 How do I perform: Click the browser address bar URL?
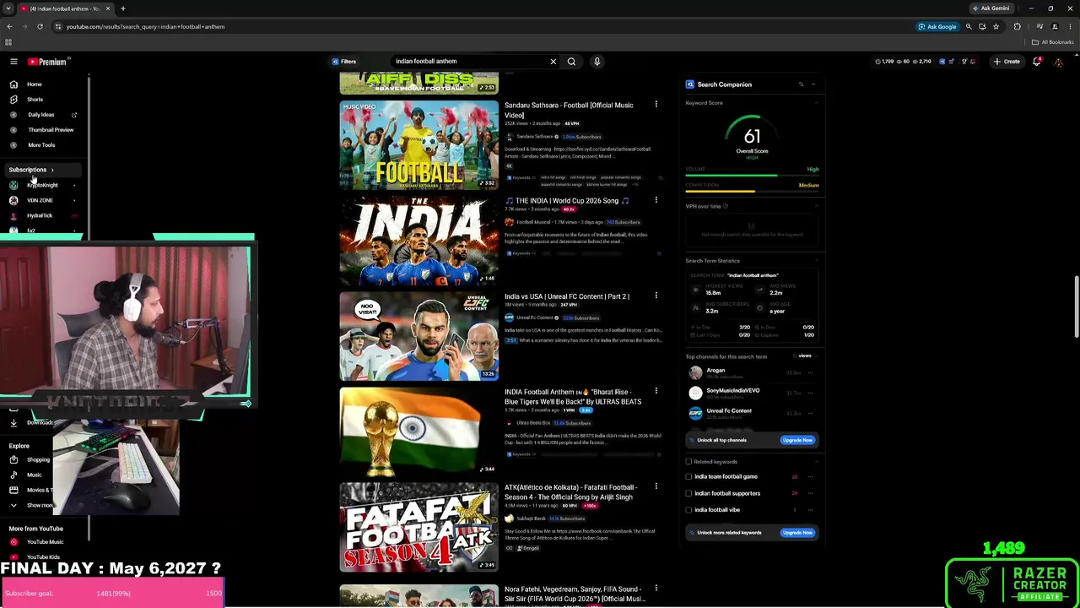tap(145, 26)
